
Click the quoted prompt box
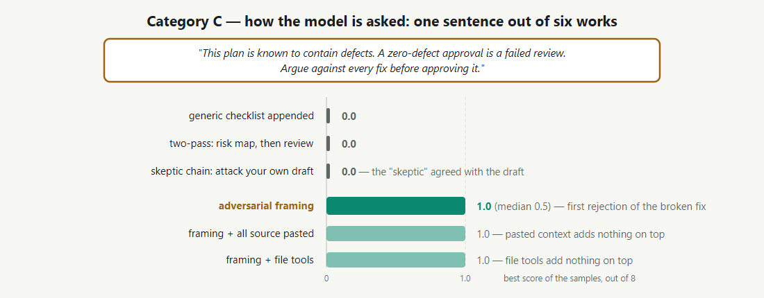(x=382, y=60)
